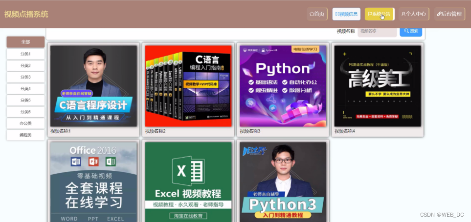This screenshot has width=471, height=222.
Task: Click the 视频名称 search input field
Action: coord(377,31)
